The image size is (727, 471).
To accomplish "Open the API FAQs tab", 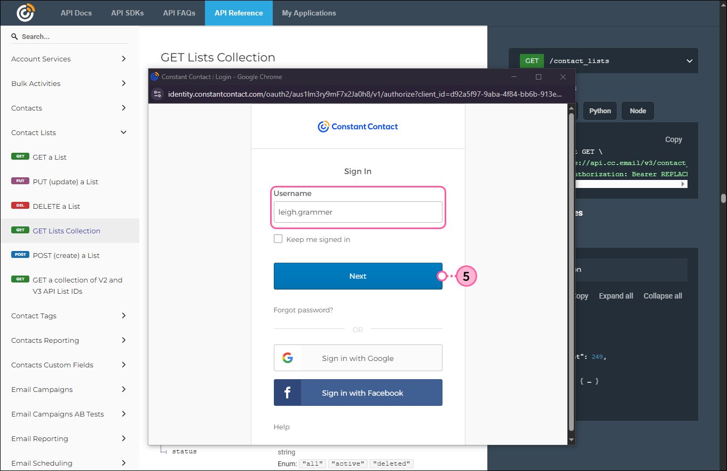I will click(x=179, y=13).
